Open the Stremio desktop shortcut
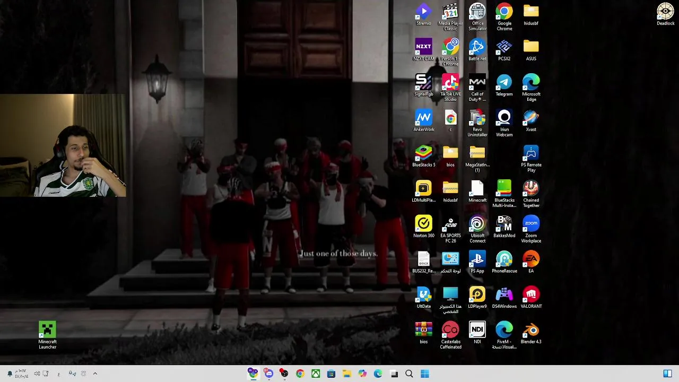This screenshot has height=382, width=679. point(423,15)
